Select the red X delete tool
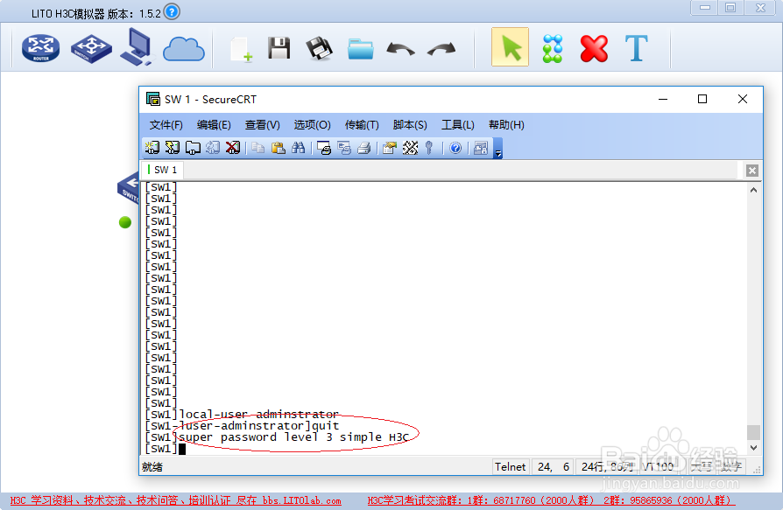This screenshot has width=783, height=510. [x=594, y=48]
